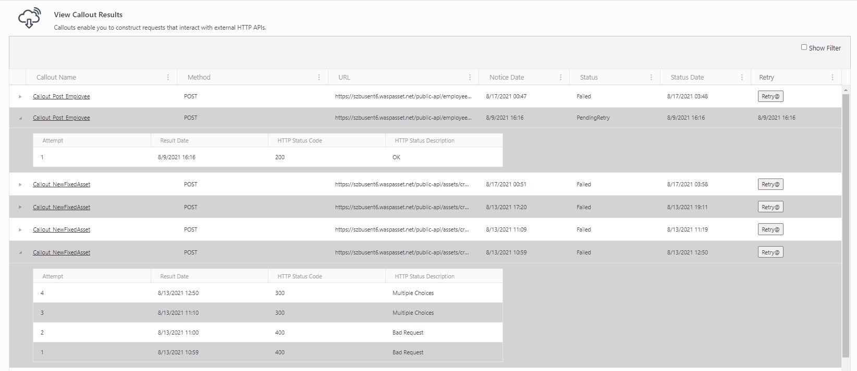Expand the NewFixedAsset row dated 8/13/2021 11:09

coord(20,229)
